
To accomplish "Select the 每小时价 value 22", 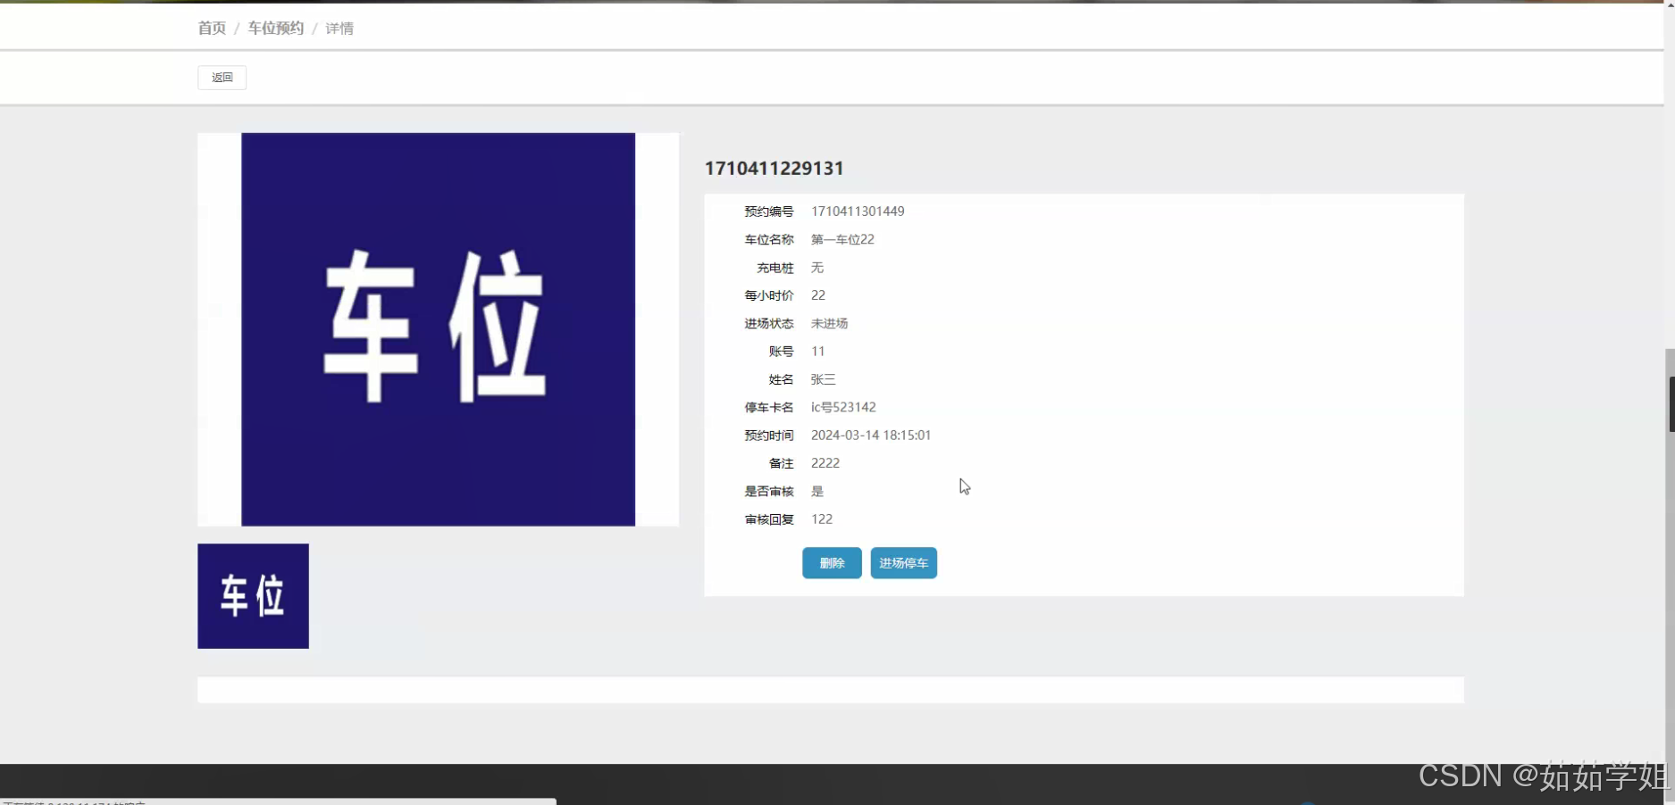I will pos(817,295).
